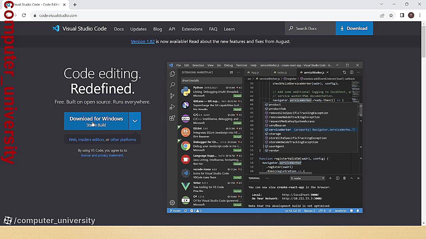Minimize the browser window

394,4
